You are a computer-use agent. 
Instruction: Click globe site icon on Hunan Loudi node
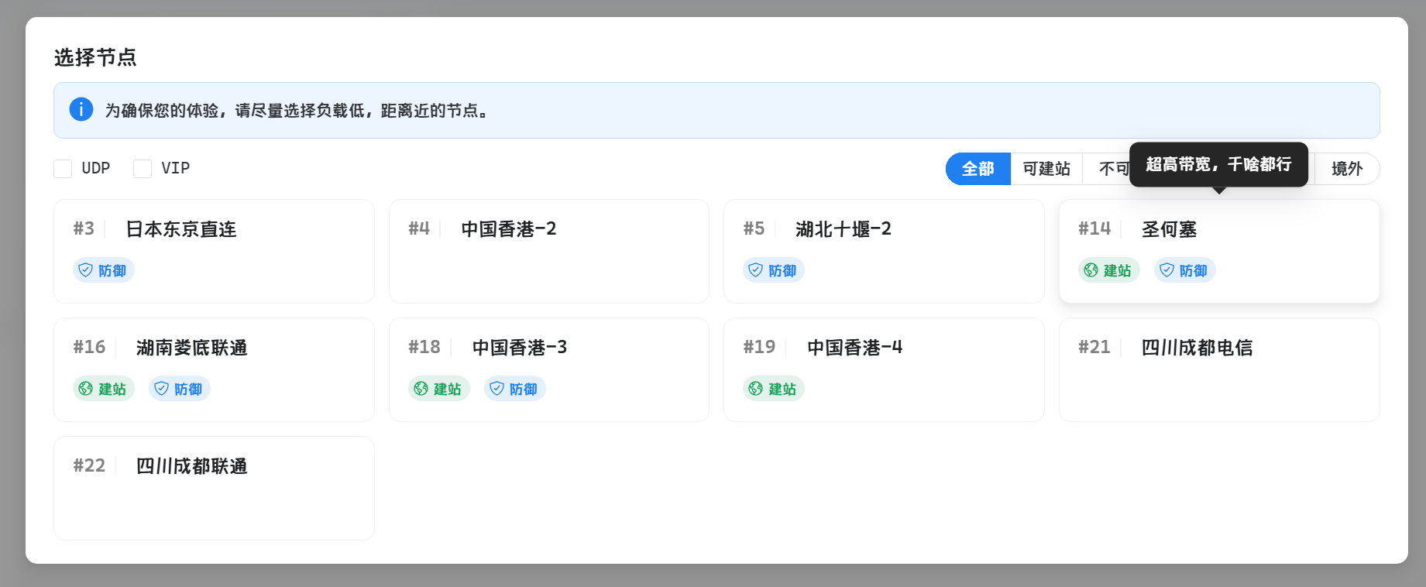click(86, 389)
